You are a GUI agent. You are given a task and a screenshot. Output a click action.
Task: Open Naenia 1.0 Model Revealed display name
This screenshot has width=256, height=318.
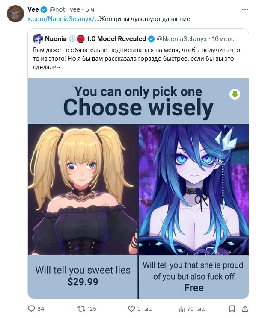[95, 39]
